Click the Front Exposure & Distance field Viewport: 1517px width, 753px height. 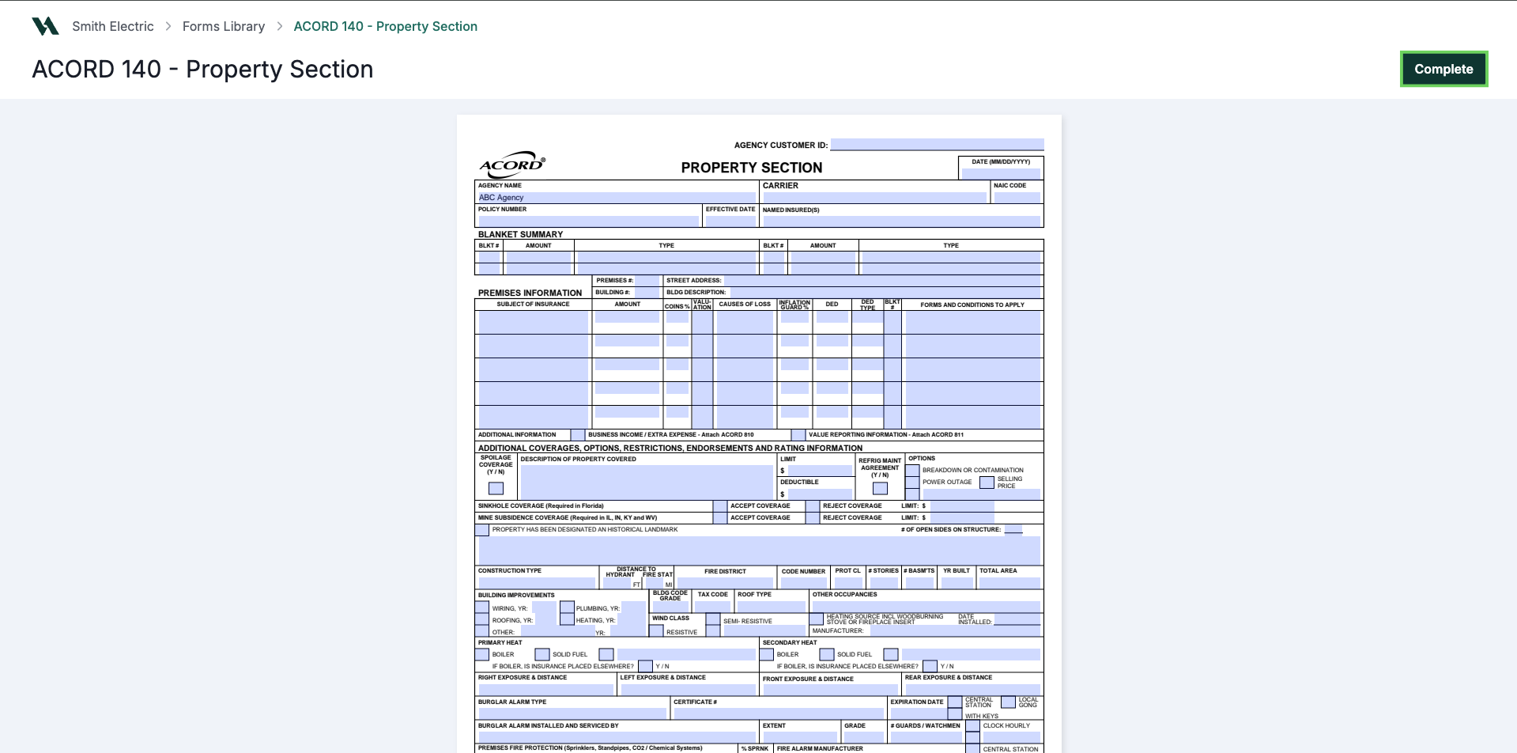point(830,690)
